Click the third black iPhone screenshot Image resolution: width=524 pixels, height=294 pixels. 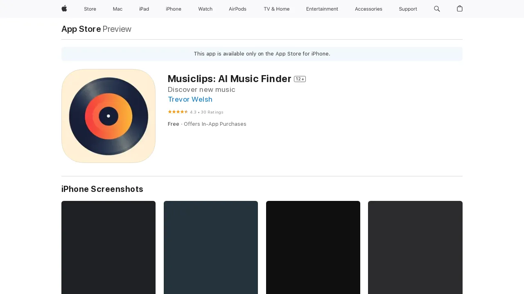click(x=313, y=247)
